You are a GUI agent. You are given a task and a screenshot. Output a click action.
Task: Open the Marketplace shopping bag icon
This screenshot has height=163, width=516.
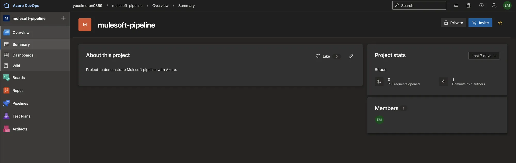tap(469, 5)
